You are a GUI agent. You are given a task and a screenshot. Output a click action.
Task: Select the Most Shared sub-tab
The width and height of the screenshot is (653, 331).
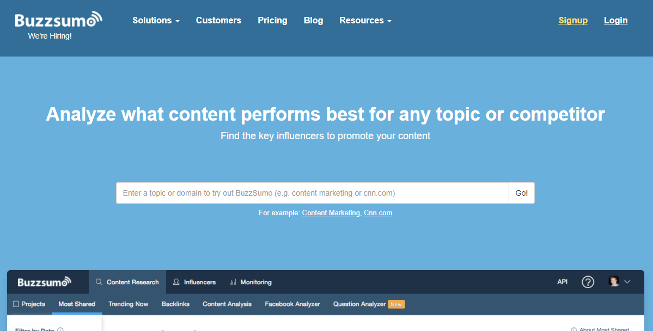(77, 304)
